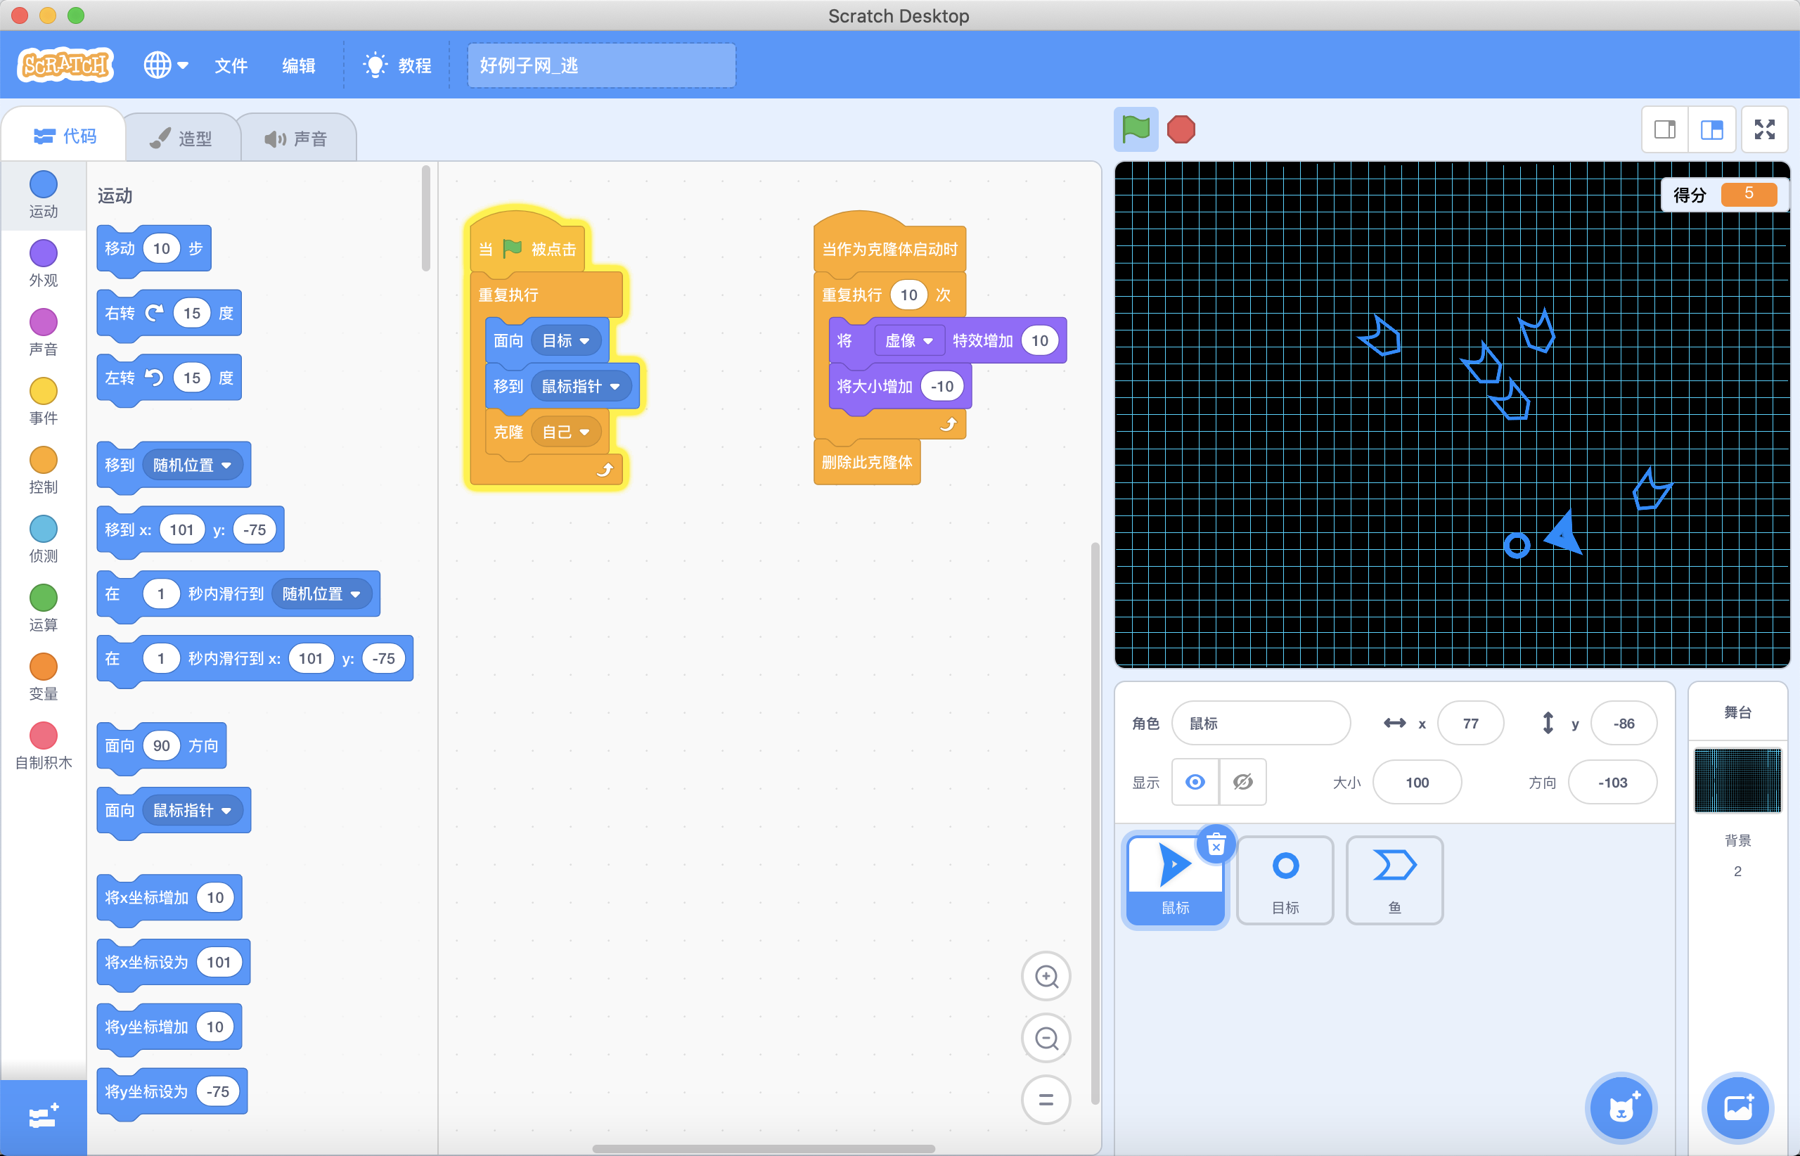This screenshot has width=1800, height=1156.
Task: Select the 控制 block category
Action: click(44, 470)
